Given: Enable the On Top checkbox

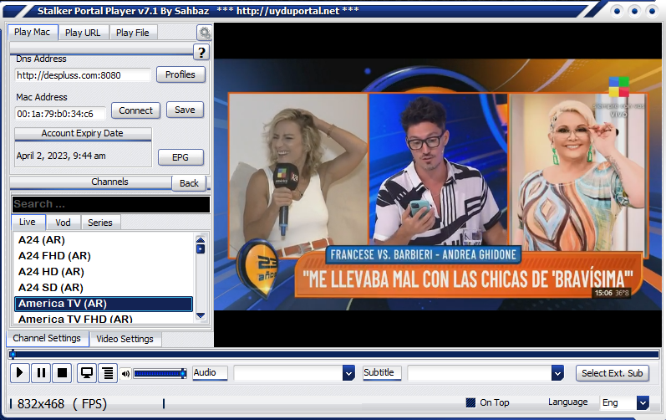Looking at the screenshot, I should pyautogui.click(x=470, y=402).
